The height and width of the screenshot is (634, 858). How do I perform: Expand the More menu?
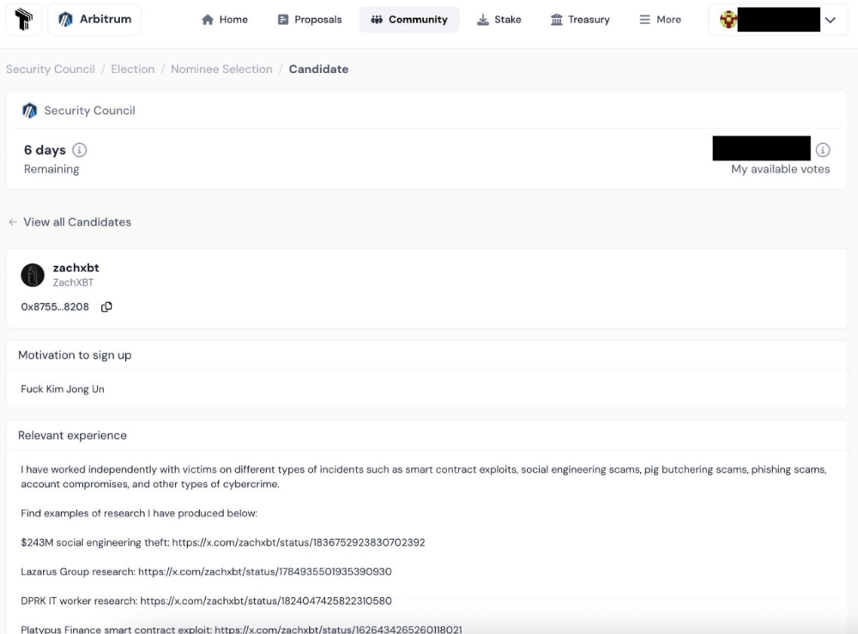tap(660, 20)
